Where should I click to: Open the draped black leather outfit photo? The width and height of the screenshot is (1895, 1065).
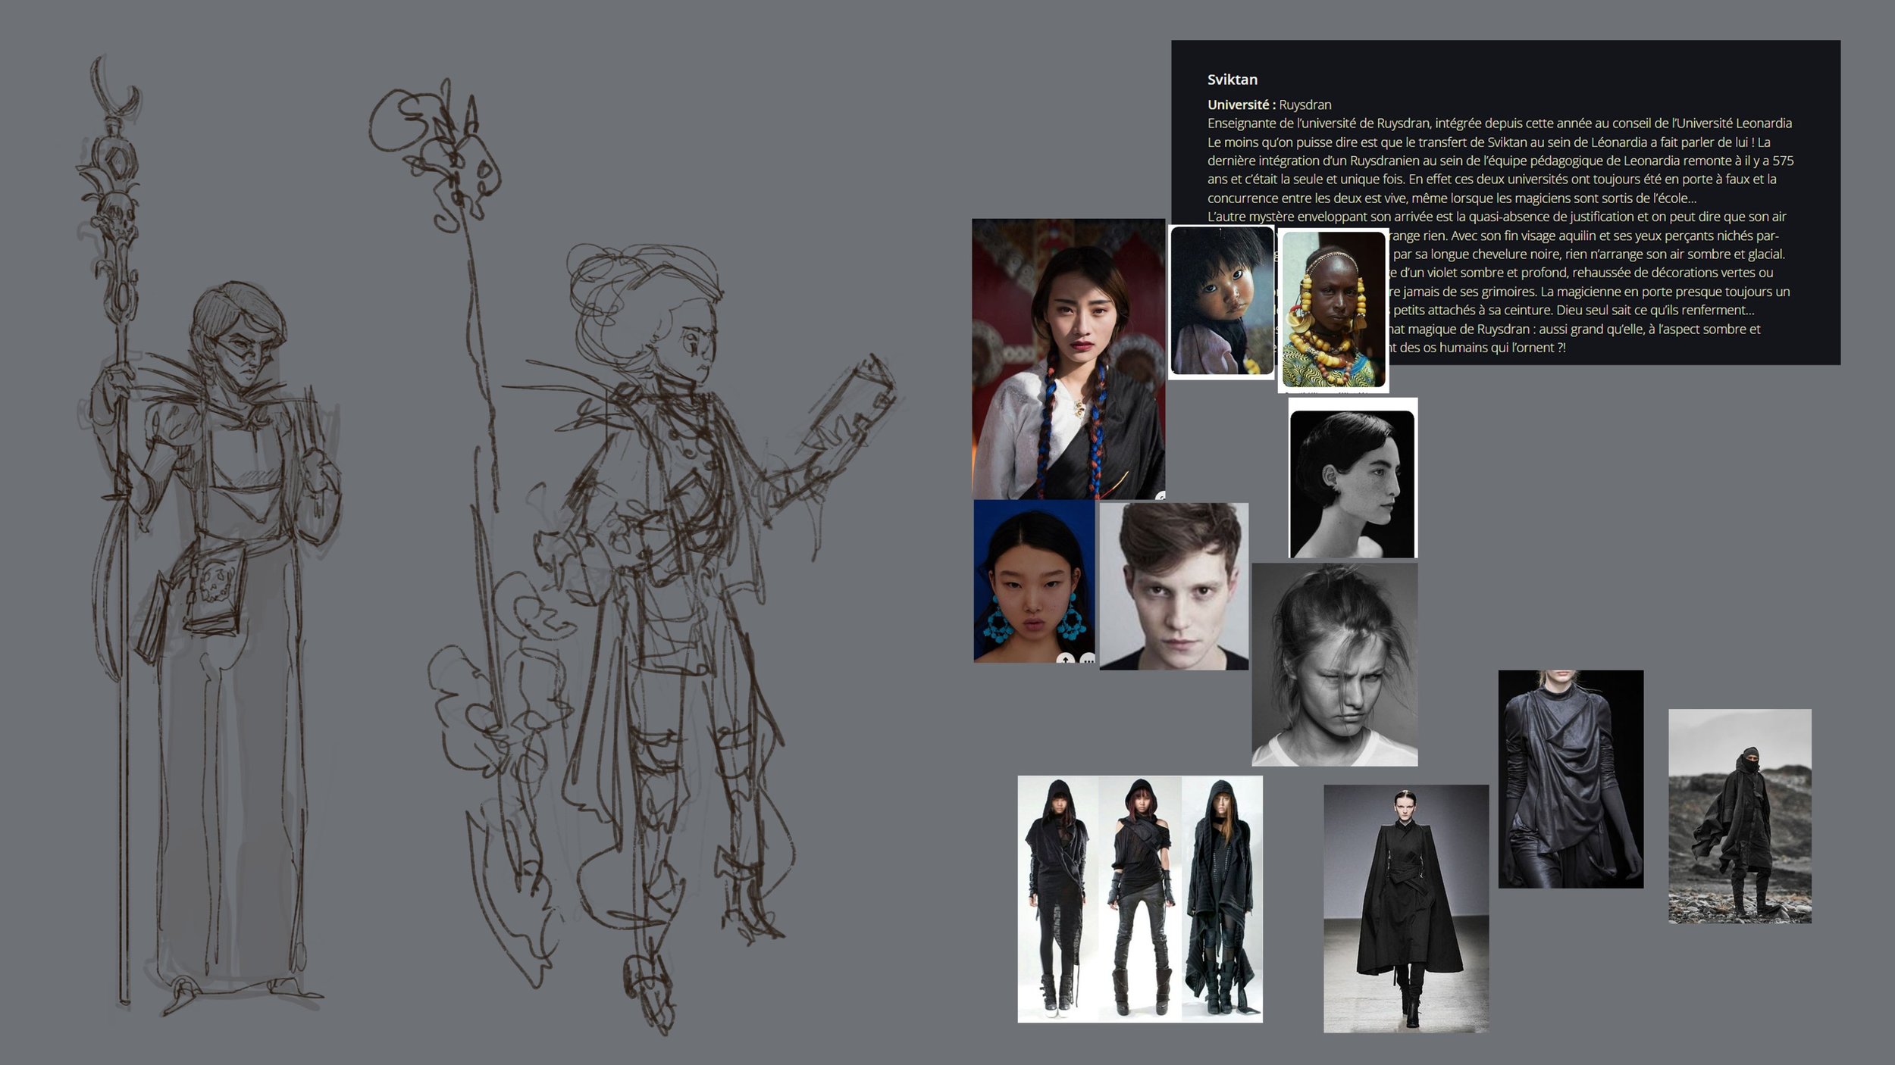tap(1571, 779)
